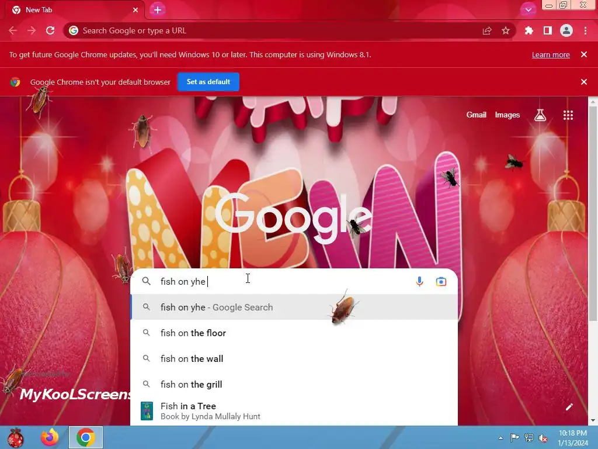This screenshot has height=449, width=598.
Task: Click the browser Back arrow
Action: [x=13, y=30]
